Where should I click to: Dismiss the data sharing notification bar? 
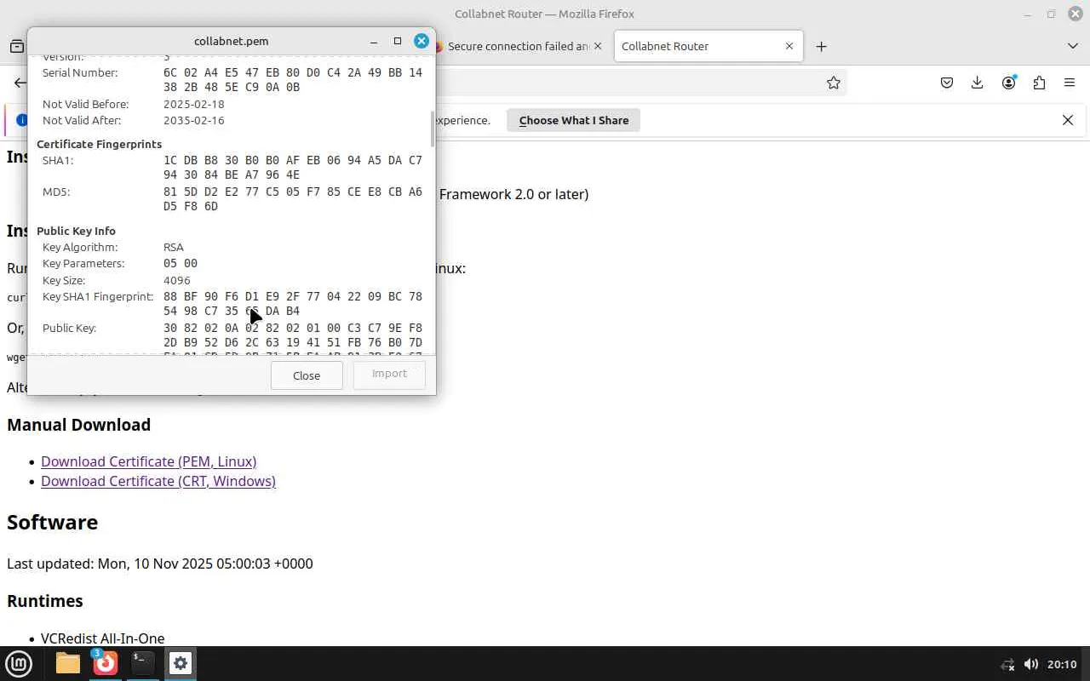click(x=1068, y=120)
